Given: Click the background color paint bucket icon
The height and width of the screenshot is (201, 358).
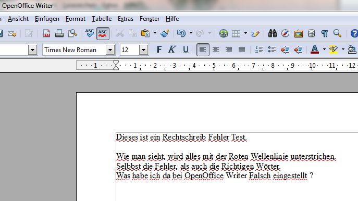Looking at the screenshot, I should point(352,49).
